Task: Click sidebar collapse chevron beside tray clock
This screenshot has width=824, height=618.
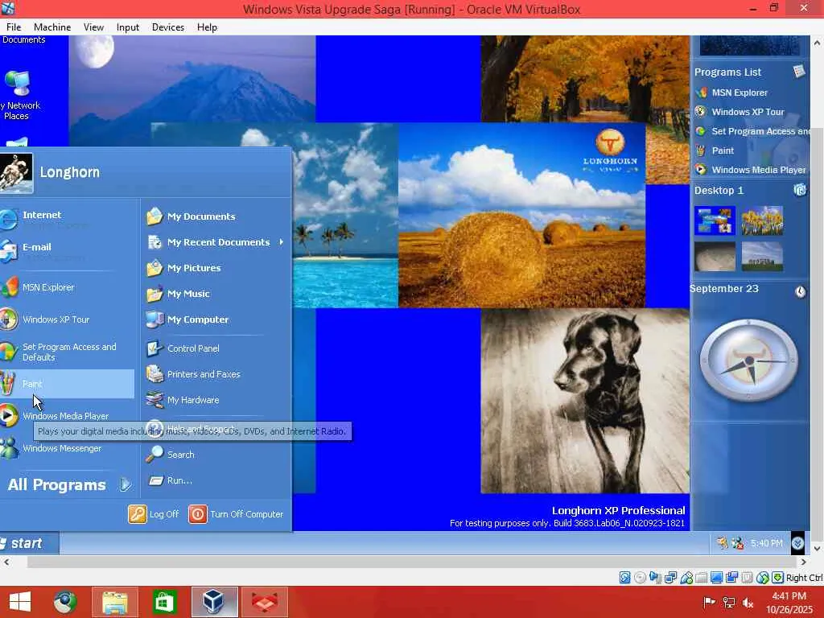Action: pyautogui.click(x=797, y=543)
